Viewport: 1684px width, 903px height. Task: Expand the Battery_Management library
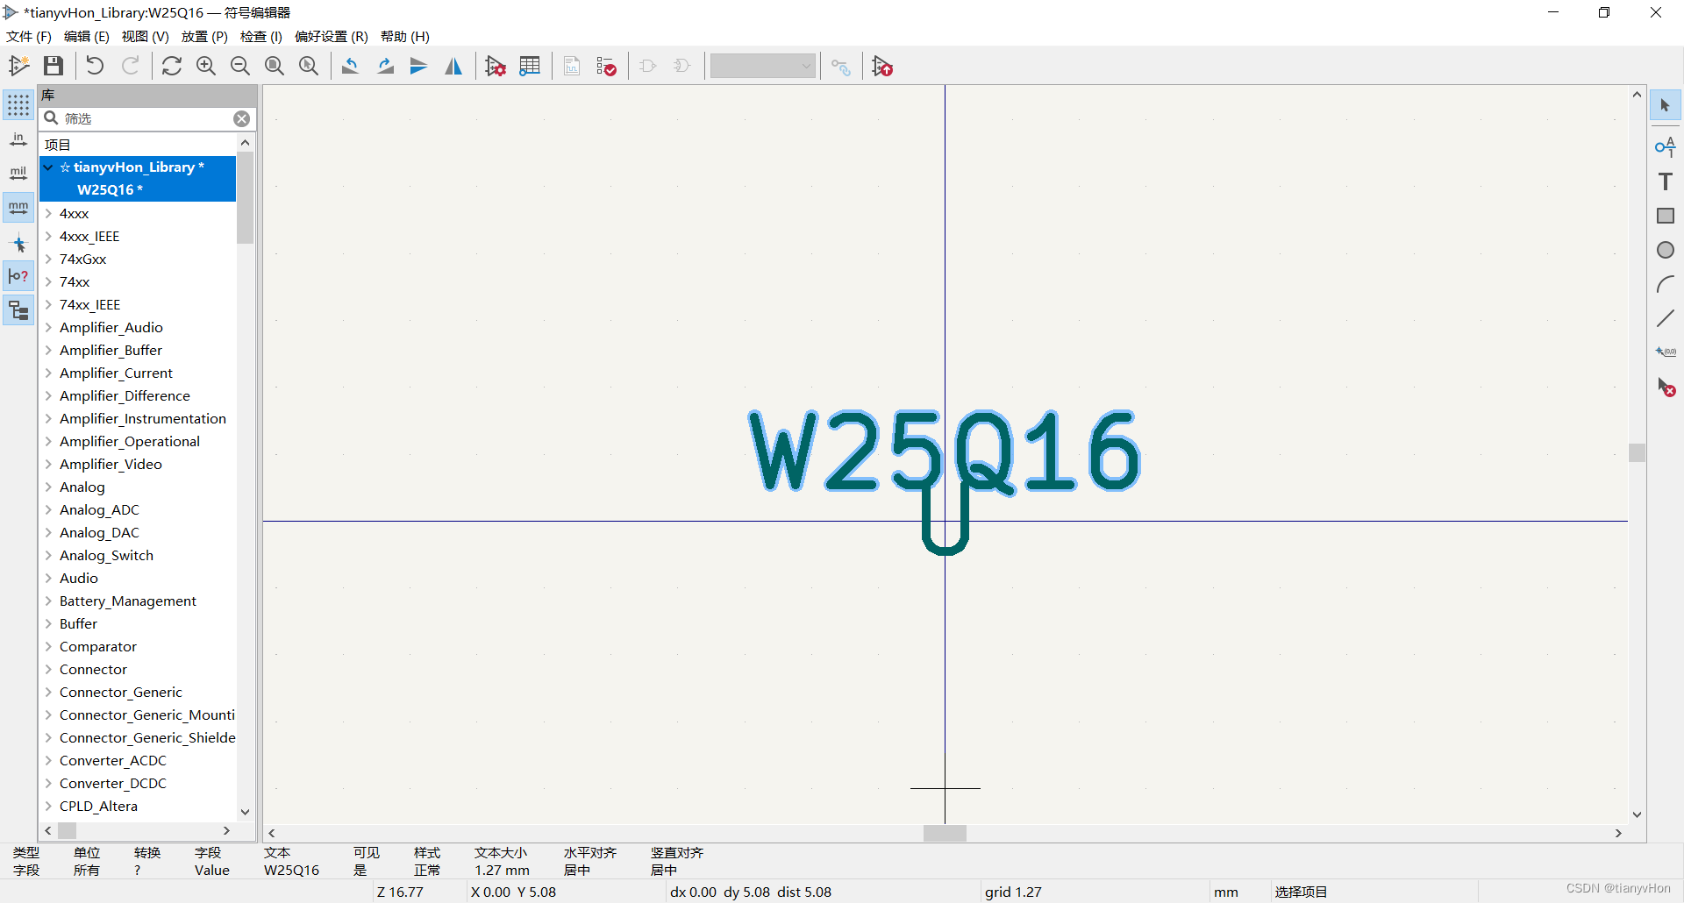tap(48, 601)
